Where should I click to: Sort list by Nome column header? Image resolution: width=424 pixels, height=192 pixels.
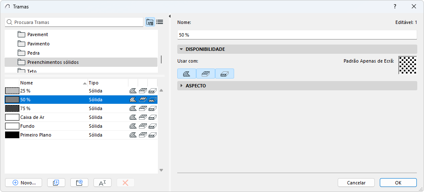53,83
